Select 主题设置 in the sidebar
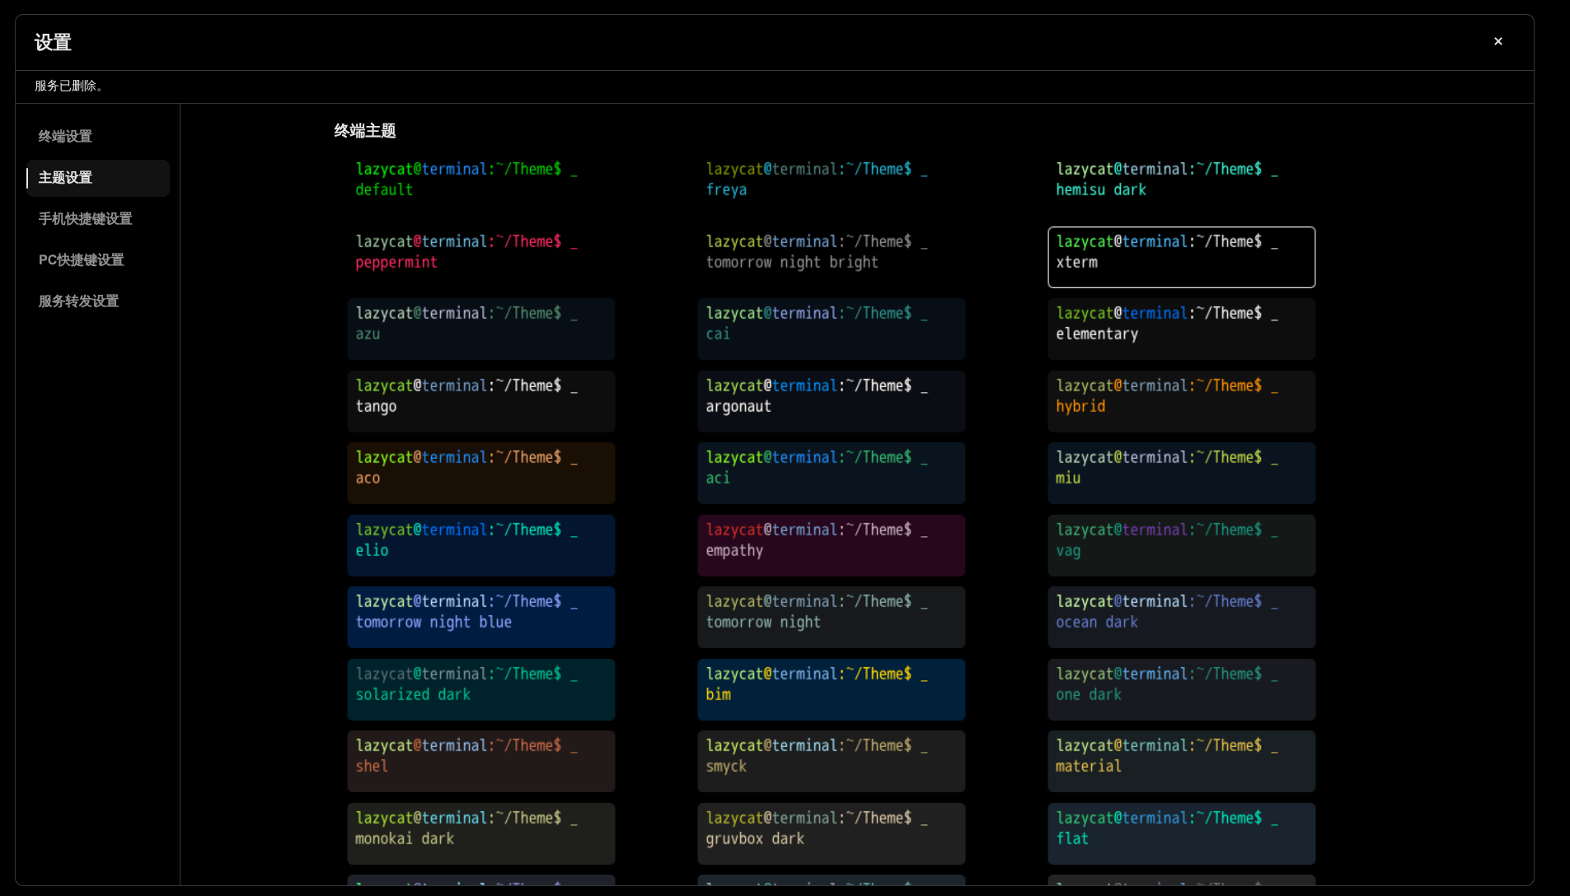This screenshot has height=896, width=1570. point(97,178)
